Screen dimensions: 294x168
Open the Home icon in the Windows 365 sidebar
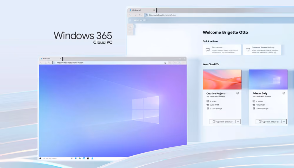coord(130,27)
